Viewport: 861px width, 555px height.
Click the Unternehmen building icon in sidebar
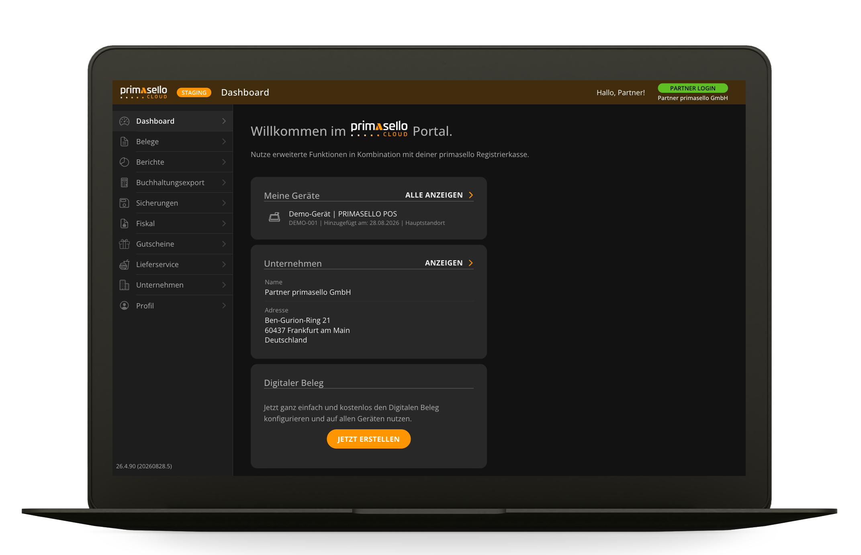(x=125, y=285)
